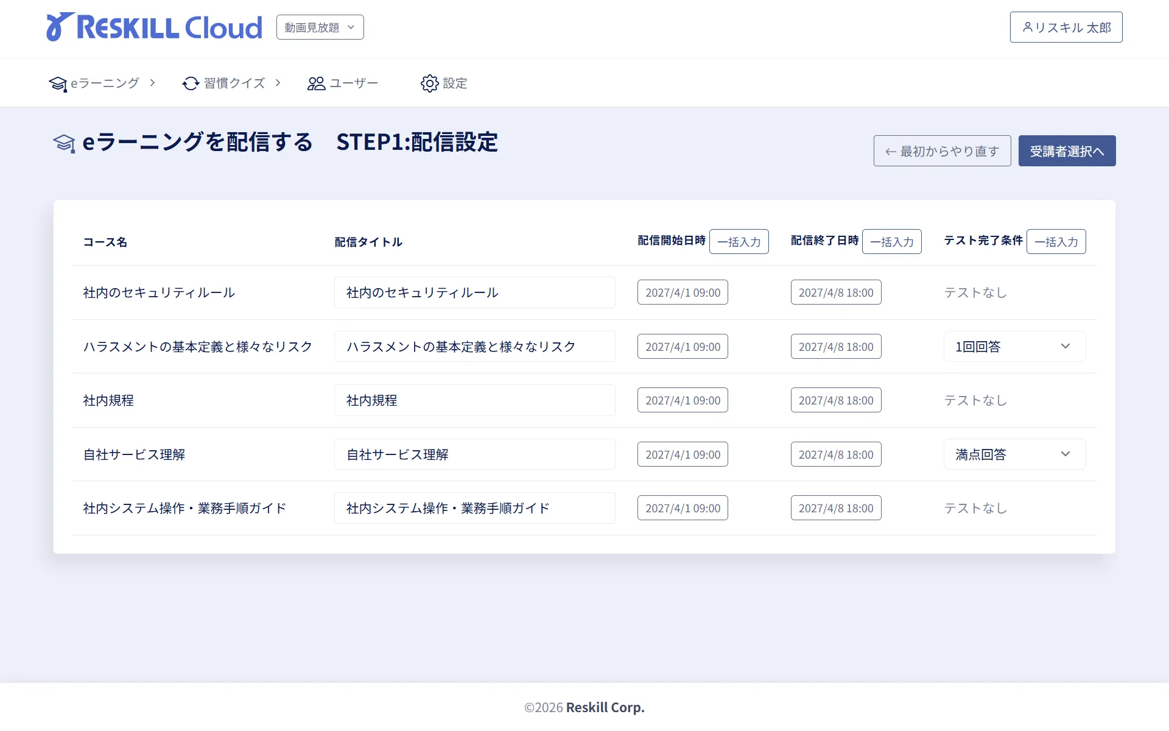Viewport: 1169px width, 731px height.
Task: Click the Reskill Corp. footer text
Action: point(605,707)
